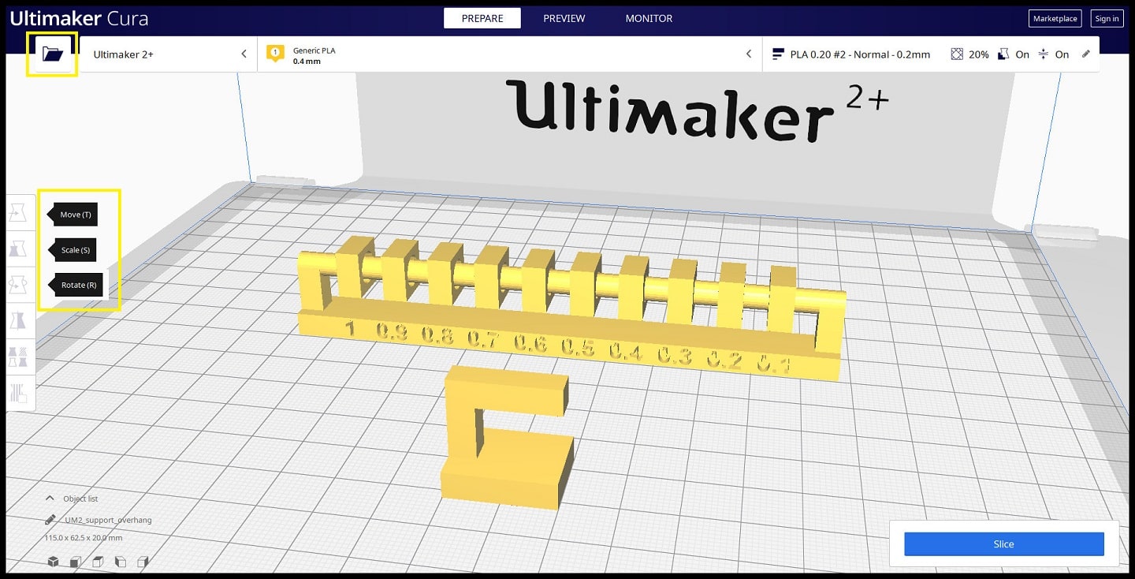Switch to the PREPARE stage

(482, 18)
